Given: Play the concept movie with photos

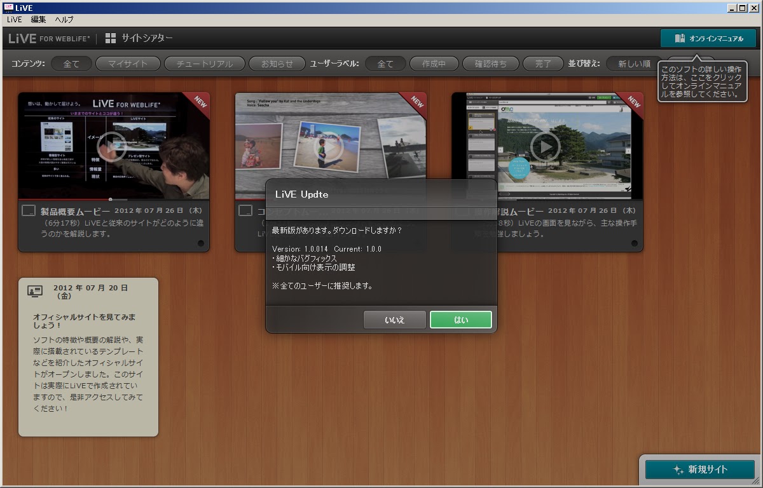Looking at the screenshot, I should [329, 147].
